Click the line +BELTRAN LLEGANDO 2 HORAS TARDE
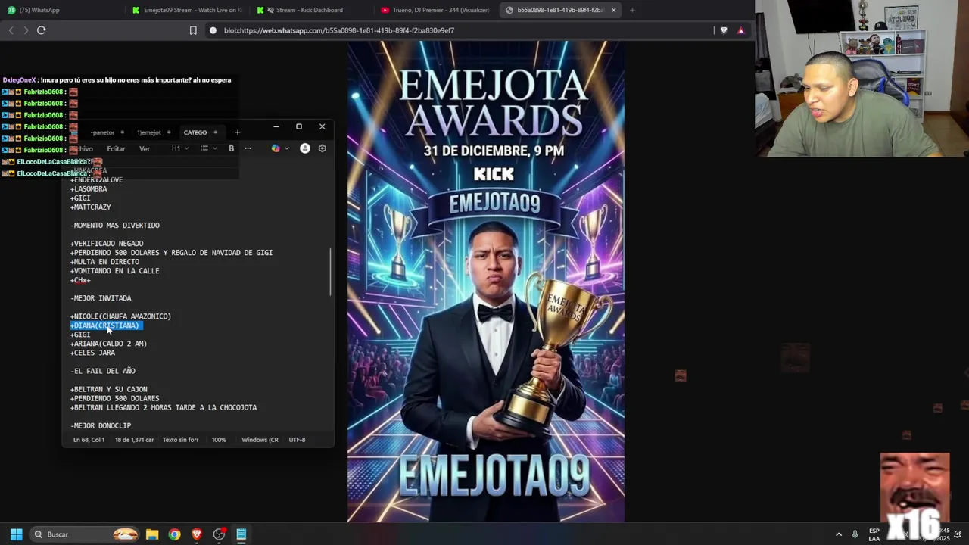Viewport: 969px width, 545px height. 164,407
